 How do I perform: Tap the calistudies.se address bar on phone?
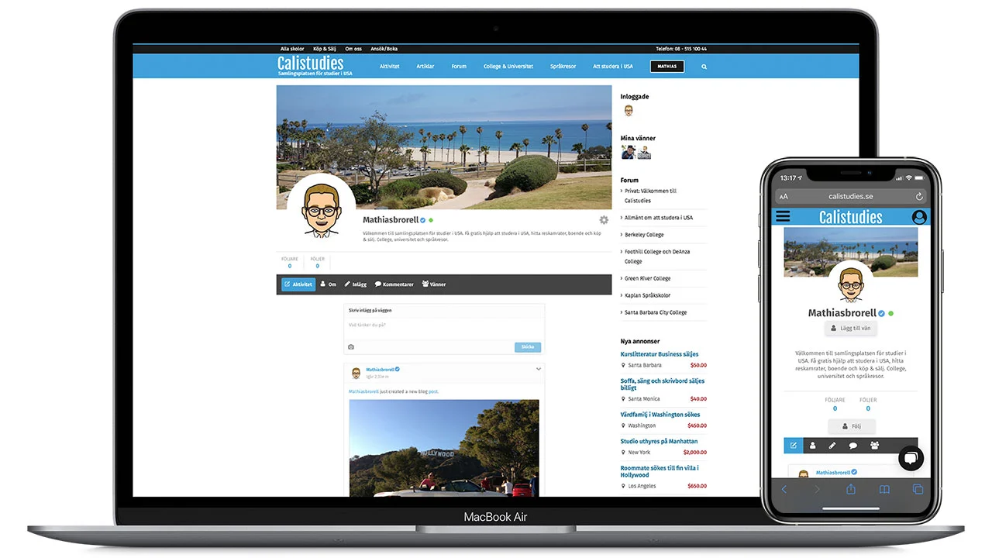851,197
